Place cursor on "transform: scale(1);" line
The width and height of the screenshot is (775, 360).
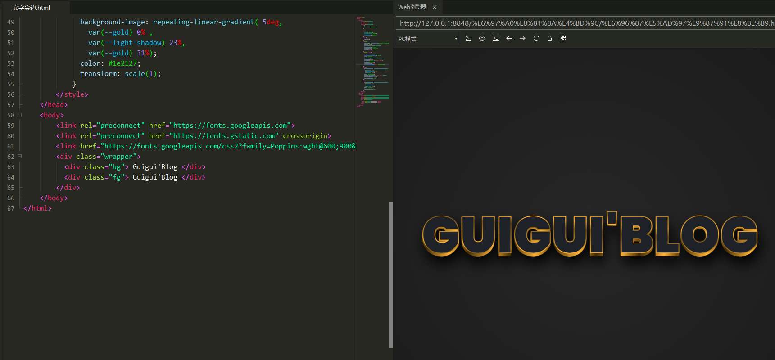tap(120, 74)
